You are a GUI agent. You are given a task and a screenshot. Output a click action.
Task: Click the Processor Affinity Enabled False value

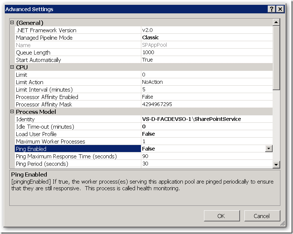207,97
